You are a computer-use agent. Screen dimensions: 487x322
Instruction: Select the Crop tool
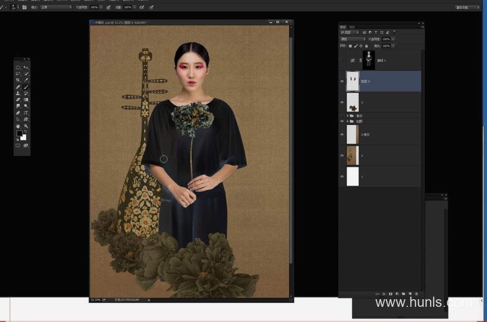click(18, 80)
